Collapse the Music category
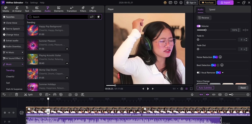This screenshot has height=124, width=252. click(22, 64)
